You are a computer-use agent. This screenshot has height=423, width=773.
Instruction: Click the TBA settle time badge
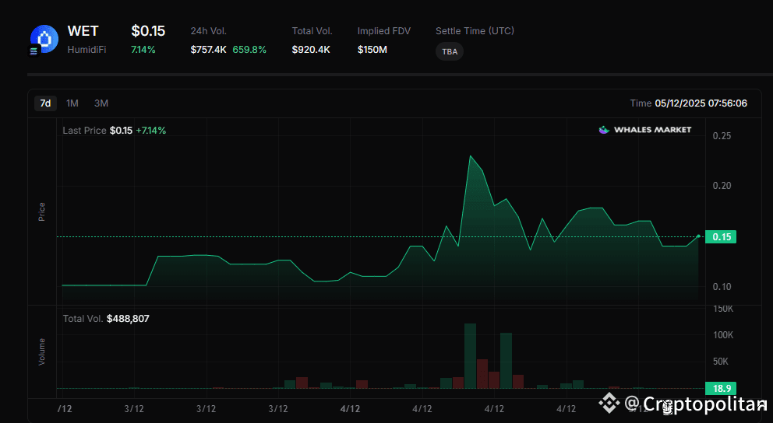click(450, 52)
